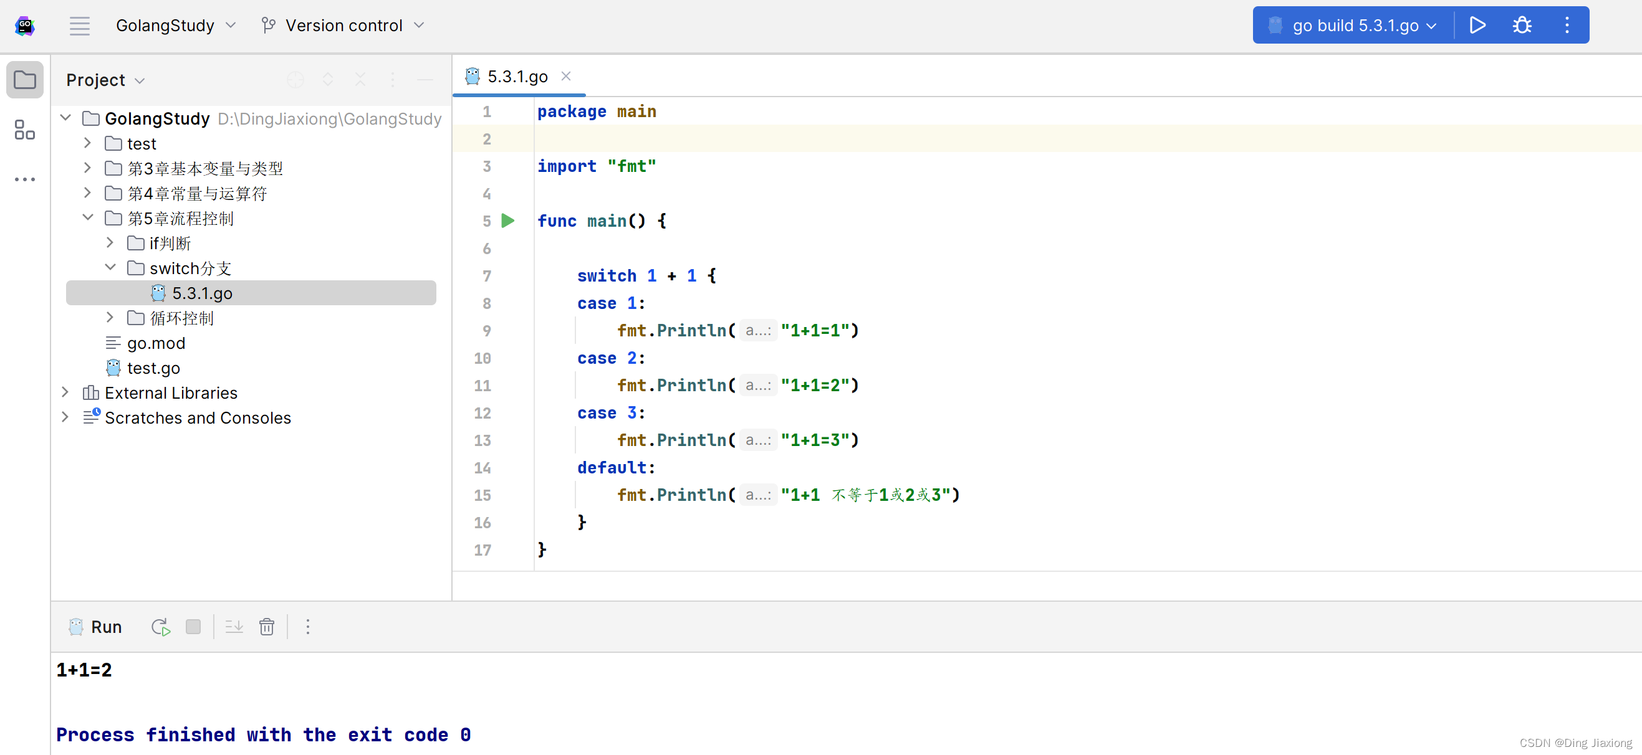This screenshot has width=1642, height=755.
Task: Open more run actions vertical dots in toolbar
Action: 1567,26
